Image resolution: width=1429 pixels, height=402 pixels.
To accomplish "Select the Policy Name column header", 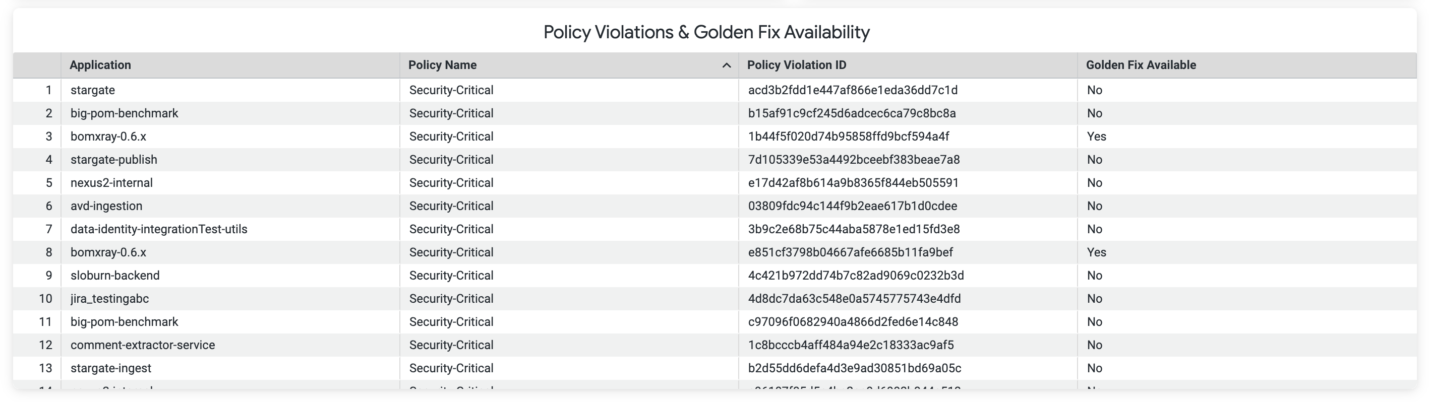I will coord(569,65).
